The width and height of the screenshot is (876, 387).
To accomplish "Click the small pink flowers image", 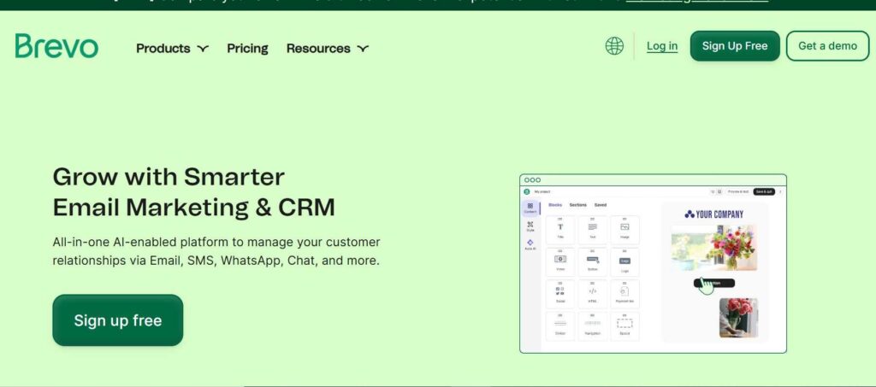I will pos(738,318).
